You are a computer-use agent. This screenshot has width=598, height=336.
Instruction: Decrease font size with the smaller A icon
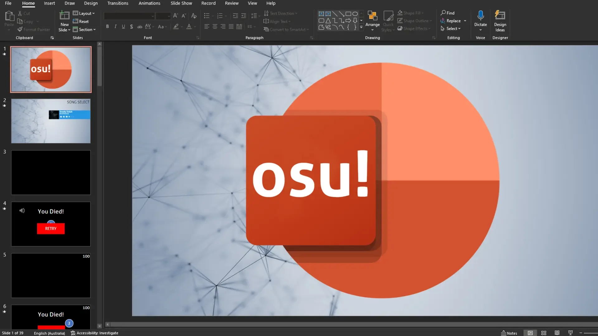[x=184, y=16]
